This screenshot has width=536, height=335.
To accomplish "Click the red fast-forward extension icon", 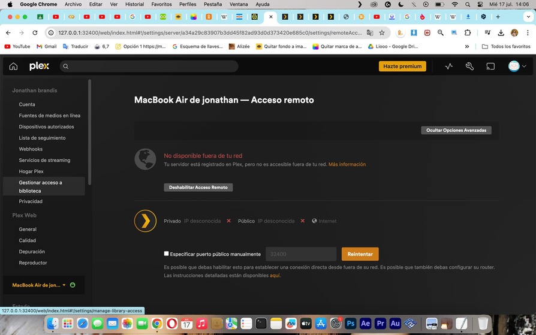I will [x=427, y=33].
